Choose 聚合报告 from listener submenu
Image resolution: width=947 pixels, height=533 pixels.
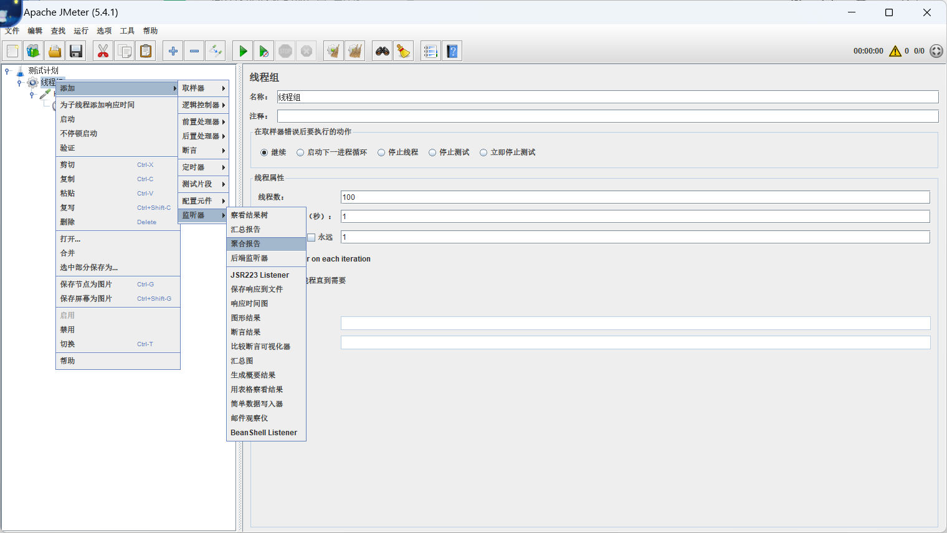(266, 244)
